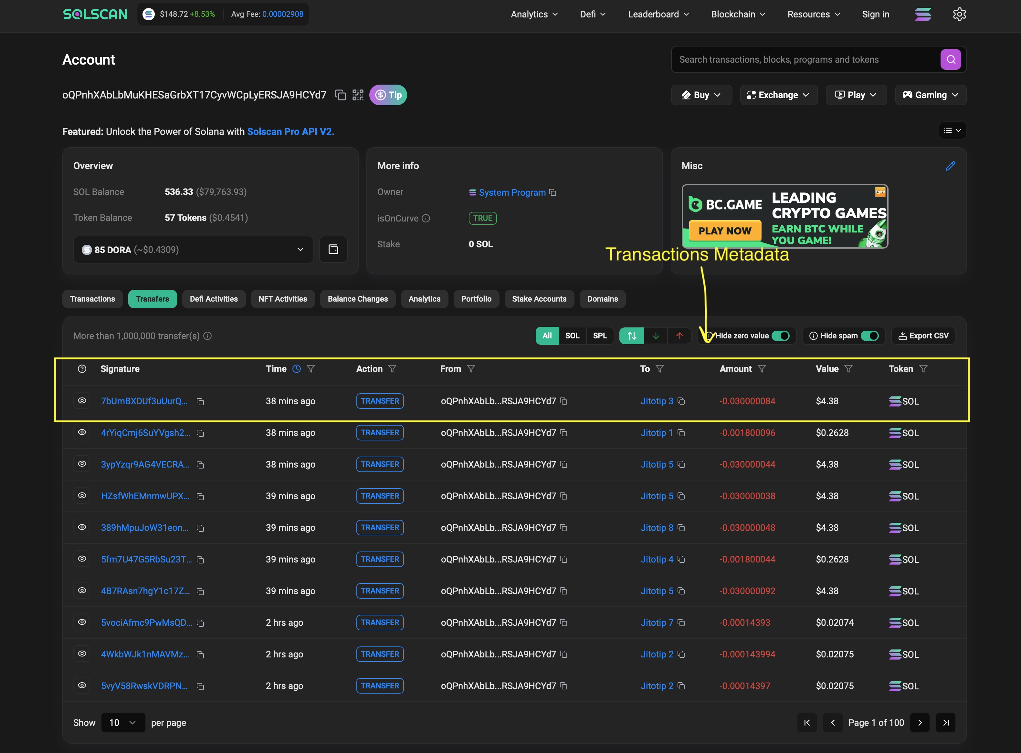This screenshot has width=1021, height=753.
Task: Show incoming transfers only (down arrow)
Action: 656,336
